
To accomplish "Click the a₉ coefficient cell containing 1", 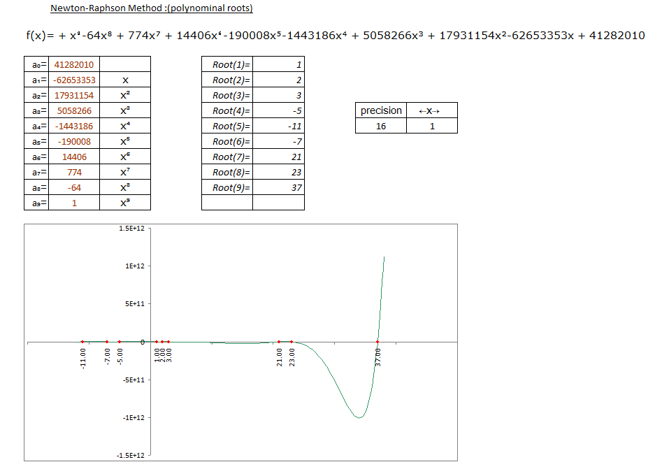I will point(74,203).
